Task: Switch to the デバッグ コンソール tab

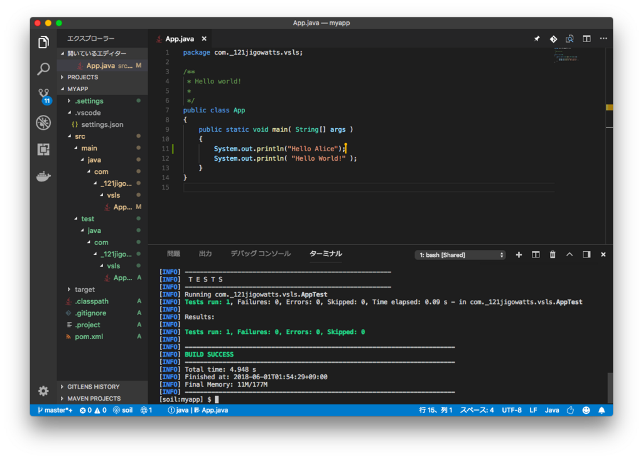Action: point(261,254)
